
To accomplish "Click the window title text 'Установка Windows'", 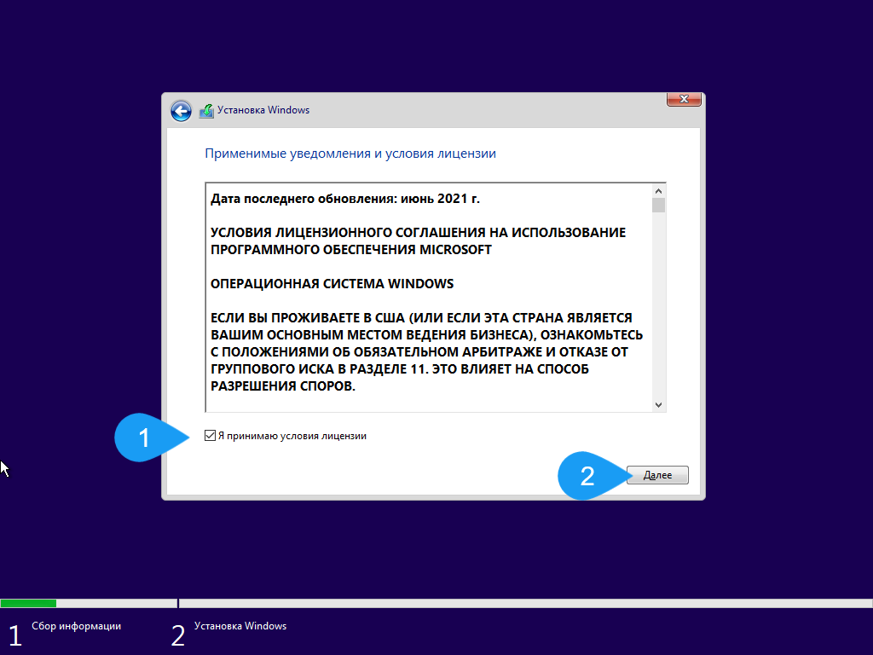I will pyautogui.click(x=265, y=110).
